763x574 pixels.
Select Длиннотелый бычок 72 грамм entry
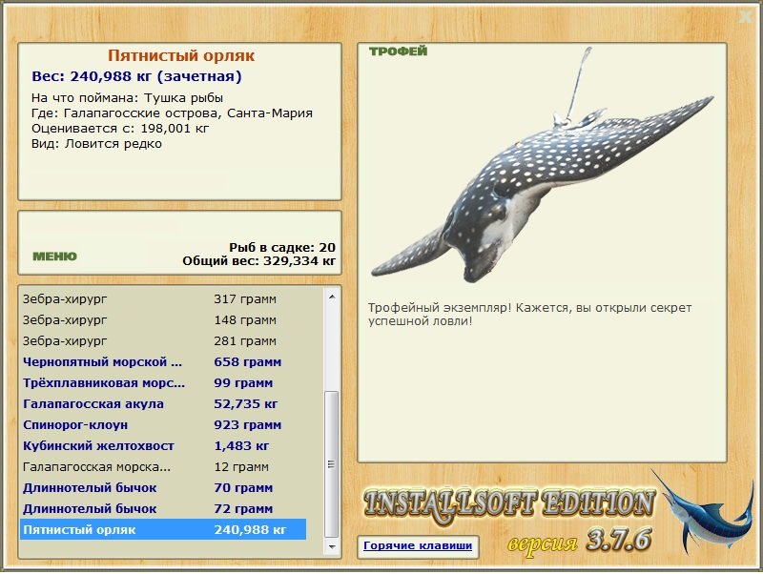[x=163, y=509]
